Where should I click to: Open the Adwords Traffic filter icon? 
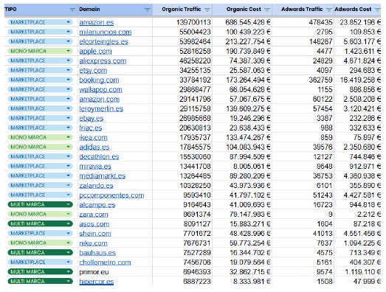pyautogui.click(x=329, y=10)
